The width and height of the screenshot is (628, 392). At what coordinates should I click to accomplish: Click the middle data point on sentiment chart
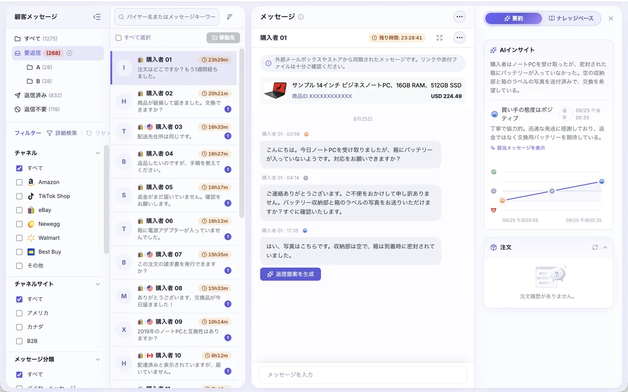click(552, 191)
